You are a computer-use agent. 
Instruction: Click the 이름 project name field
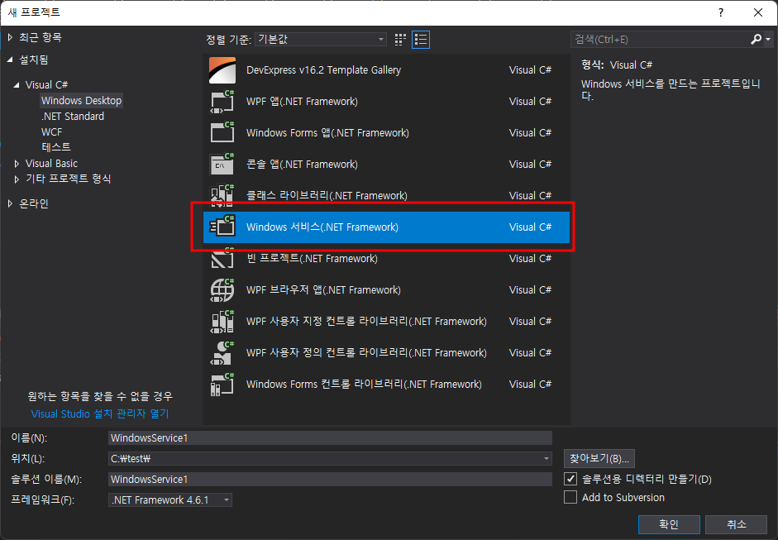pos(330,437)
